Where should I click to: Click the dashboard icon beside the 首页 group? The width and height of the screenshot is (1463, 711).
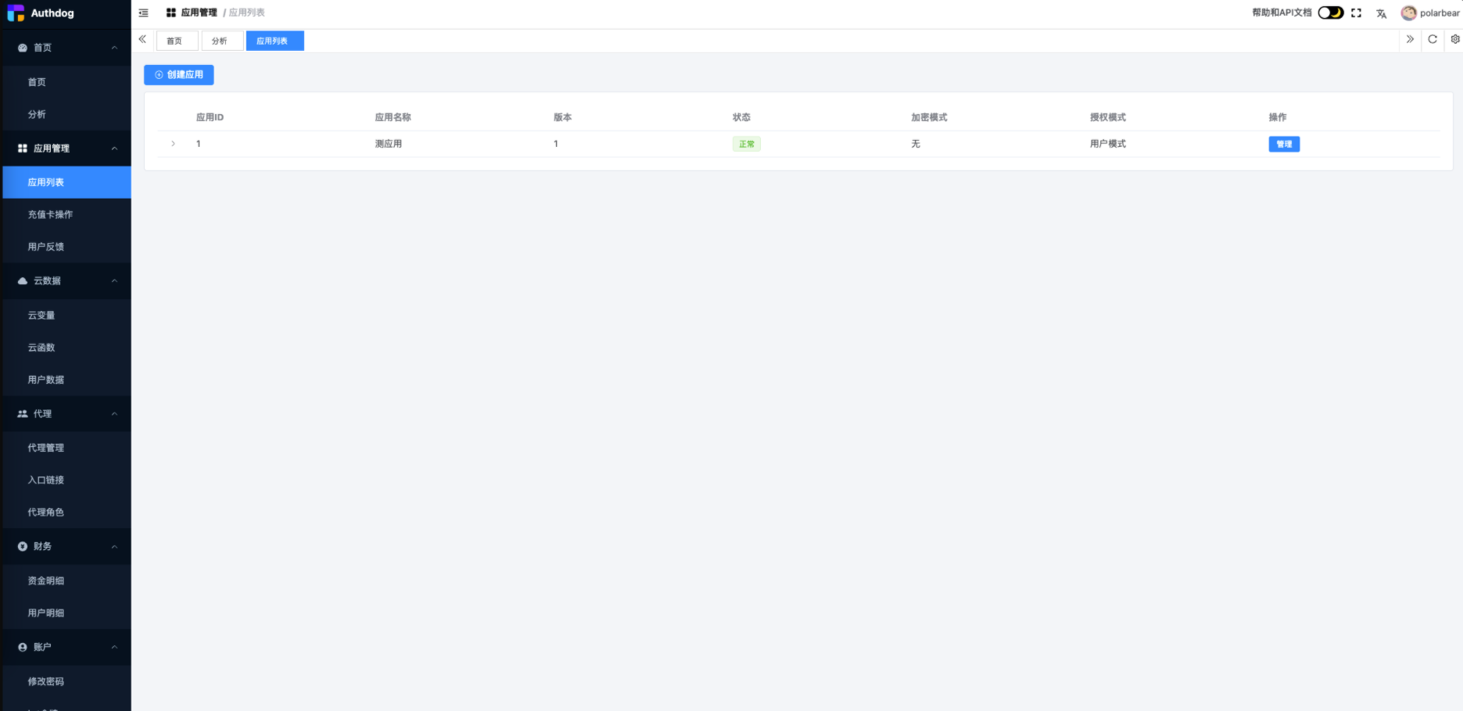coord(23,48)
